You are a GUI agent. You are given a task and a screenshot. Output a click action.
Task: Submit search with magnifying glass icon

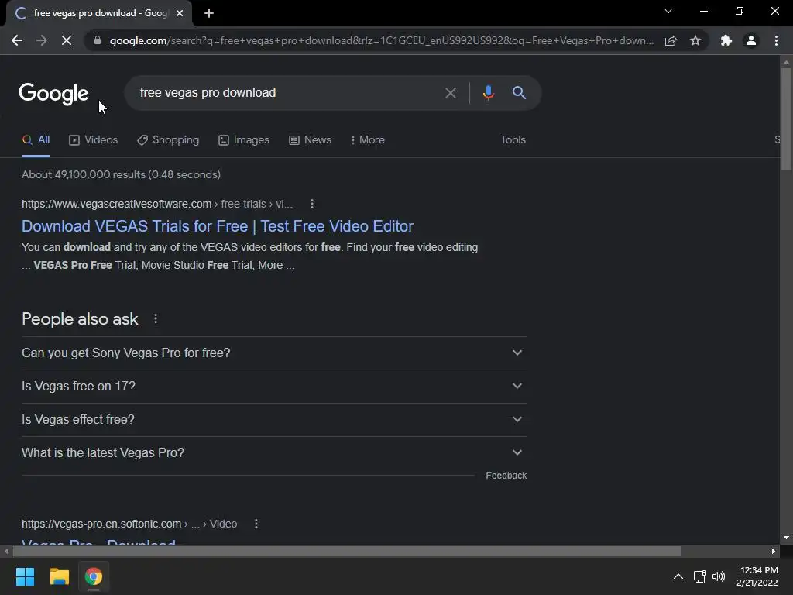pyautogui.click(x=519, y=93)
